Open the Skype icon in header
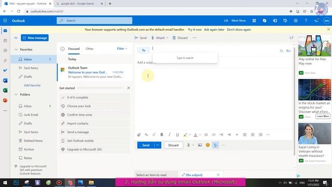This screenshot has width=332, height=187. coord(265,21)
